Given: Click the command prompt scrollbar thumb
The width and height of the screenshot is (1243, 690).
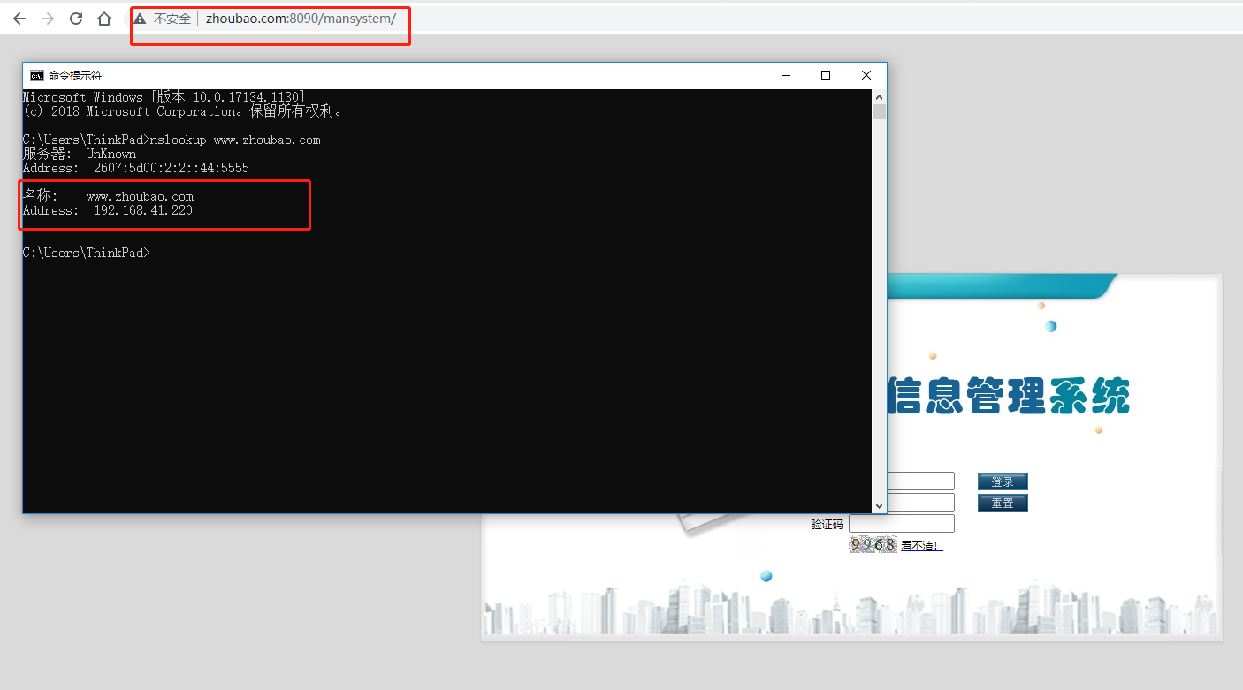Looking at the screenshot, I should pyautogui.click(x=879, y=111).
